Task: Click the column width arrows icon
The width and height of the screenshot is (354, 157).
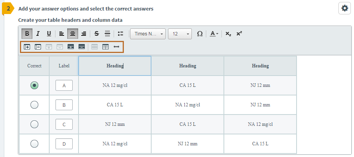Action: tap(116, 47)
